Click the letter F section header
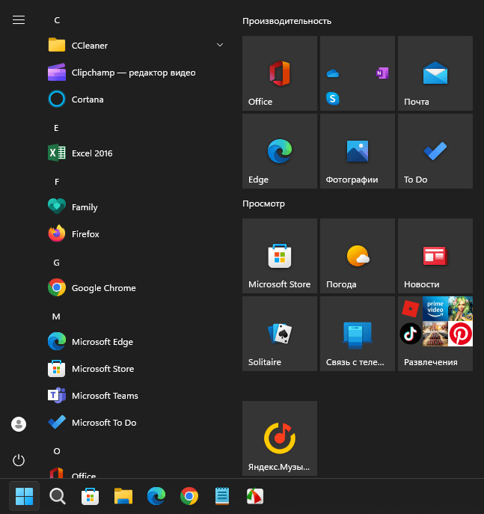Screen dimensions: 484x514 point(57,182)
